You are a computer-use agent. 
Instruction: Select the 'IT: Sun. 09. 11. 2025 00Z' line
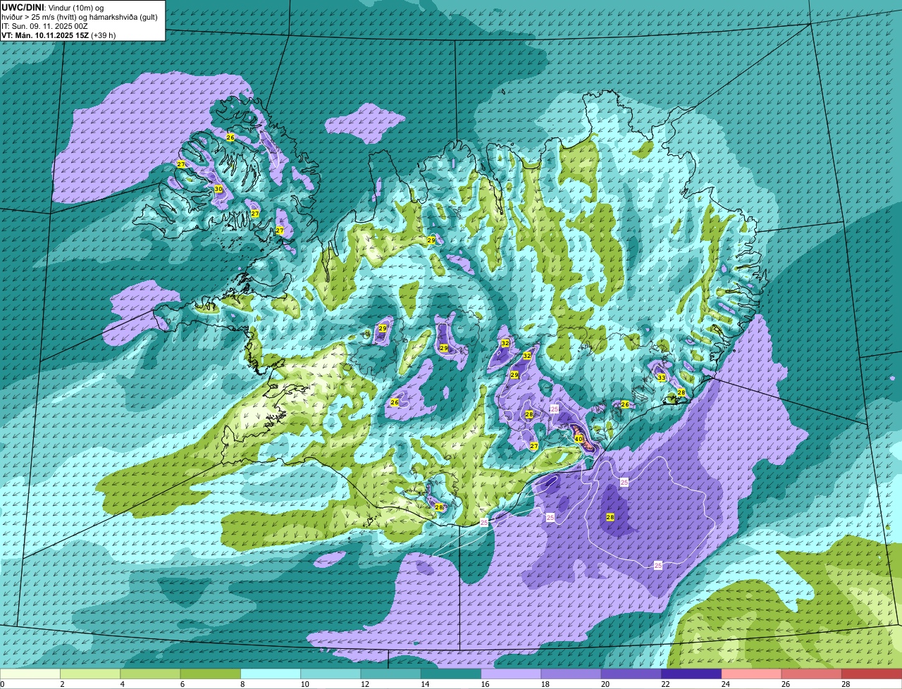pos(44,26)
